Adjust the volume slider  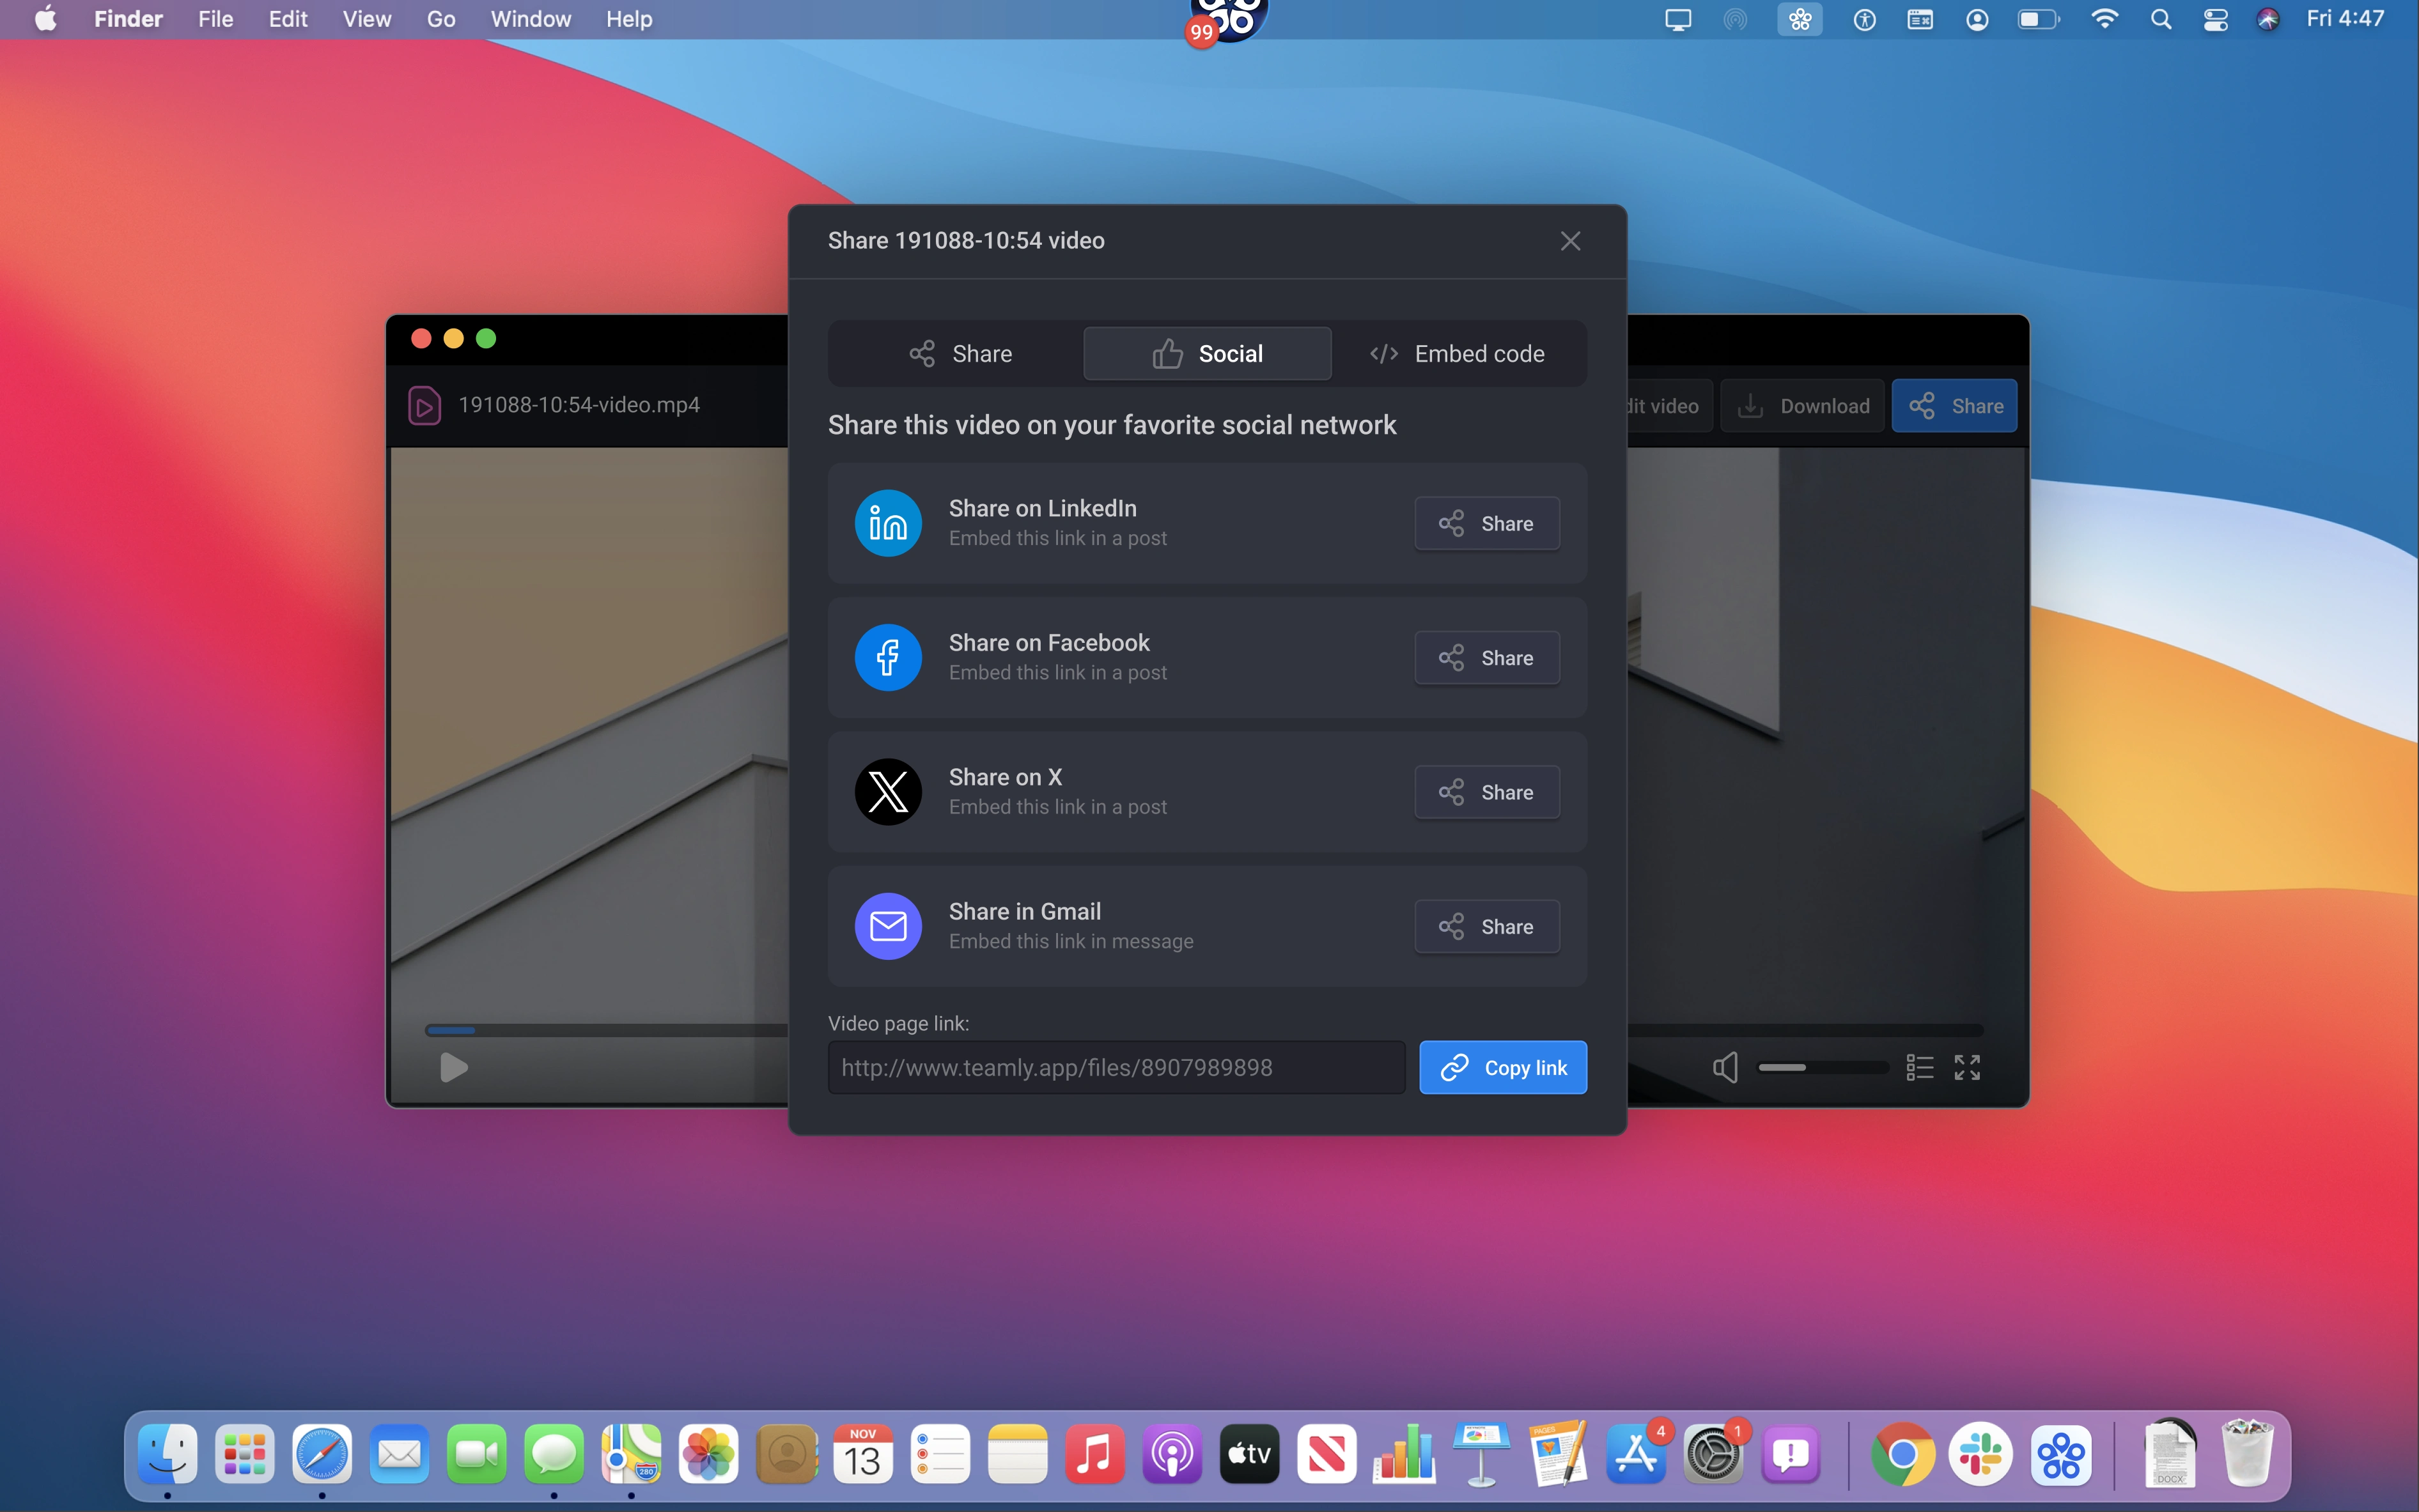pos(1822,1067)
